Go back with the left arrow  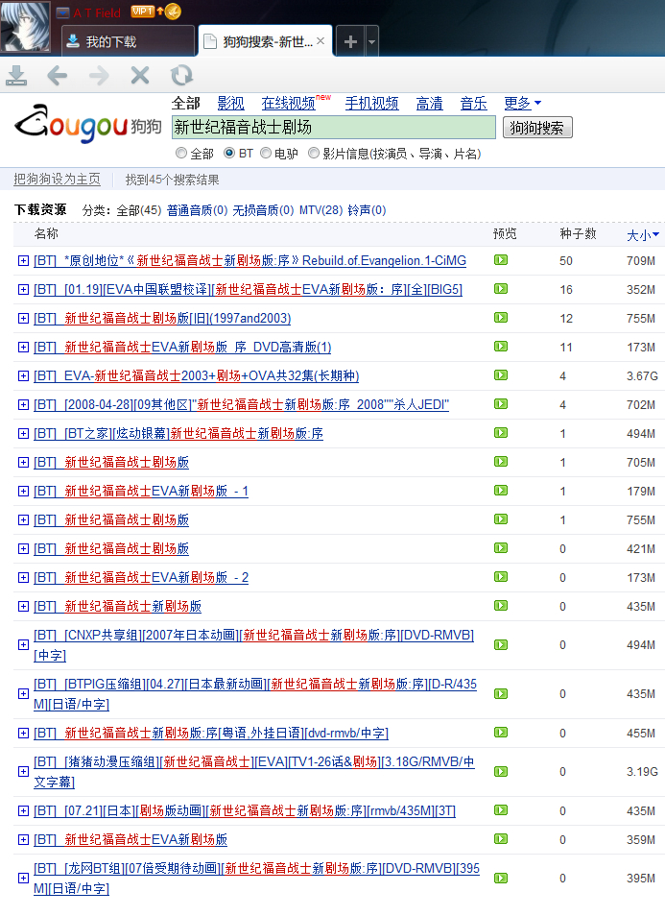tap(58, 75)
